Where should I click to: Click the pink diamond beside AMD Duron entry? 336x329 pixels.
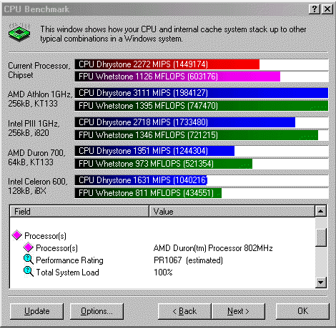tap(29, 247)
